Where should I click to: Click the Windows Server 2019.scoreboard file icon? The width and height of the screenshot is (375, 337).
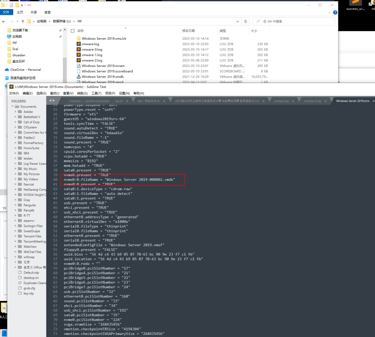click(78, 71)
